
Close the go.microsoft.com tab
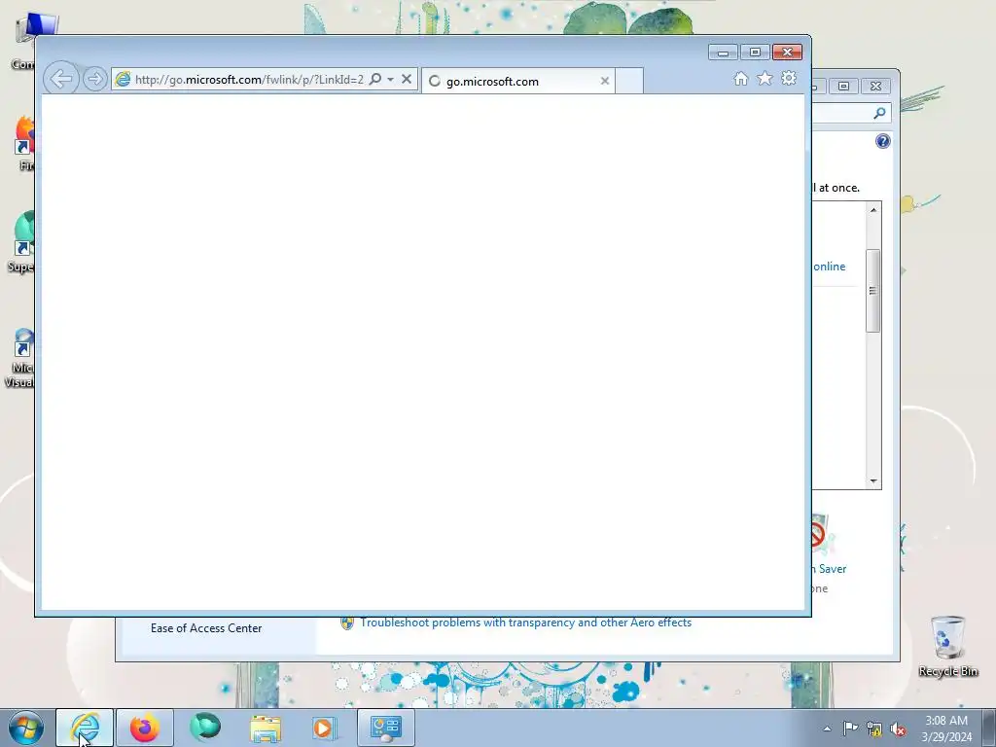coord(605,81)
